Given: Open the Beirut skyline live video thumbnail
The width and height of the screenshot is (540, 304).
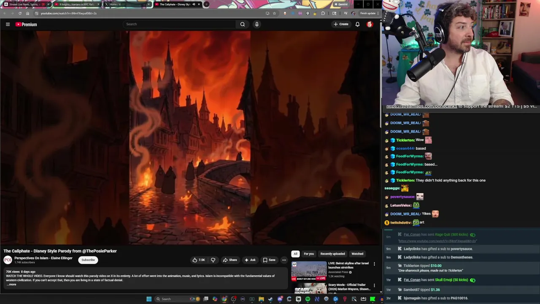Looking at the screenshot, I should [309, 271].
